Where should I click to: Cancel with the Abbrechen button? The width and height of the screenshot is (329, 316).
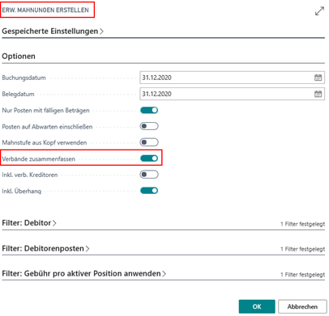click(x=302, y=306)
